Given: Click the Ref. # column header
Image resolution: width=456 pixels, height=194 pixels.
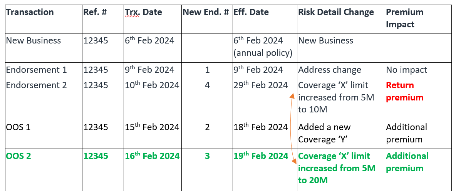Looking at the screenshot, I should [x=95, y=12].
